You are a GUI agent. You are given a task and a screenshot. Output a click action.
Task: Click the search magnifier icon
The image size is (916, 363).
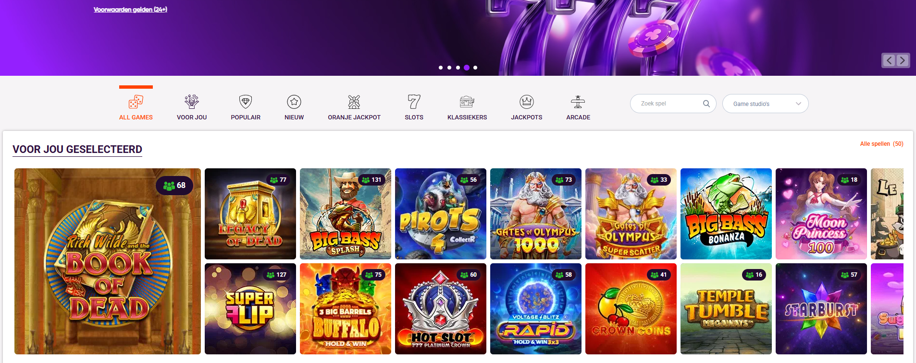(x=706, y=104)
